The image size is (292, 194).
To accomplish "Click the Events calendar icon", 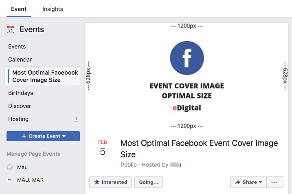I will point(11,29).
